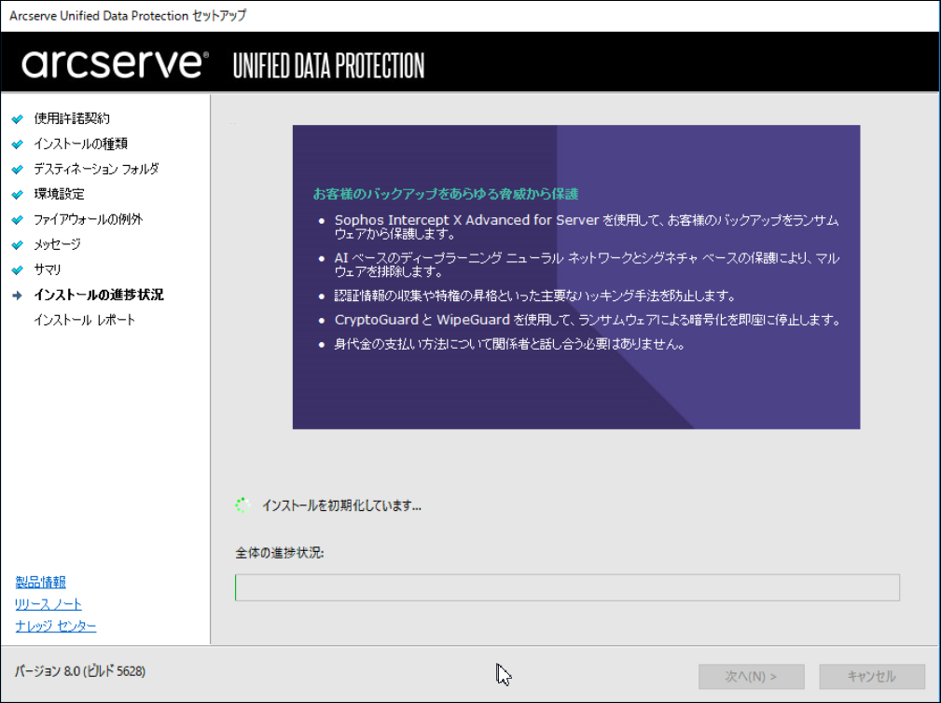The width and height of the screenshot is (941, 703).
Task: Click the 身代金の支払い方法 bullet text
Action: point(509,344)
